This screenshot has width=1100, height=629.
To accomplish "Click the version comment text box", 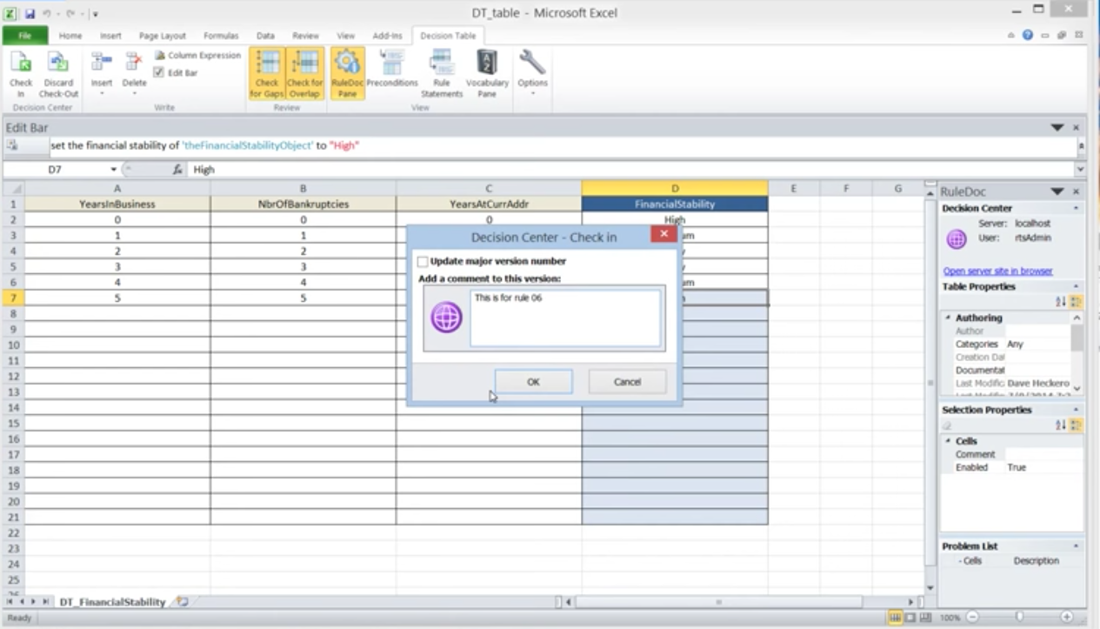I will 565,318.
